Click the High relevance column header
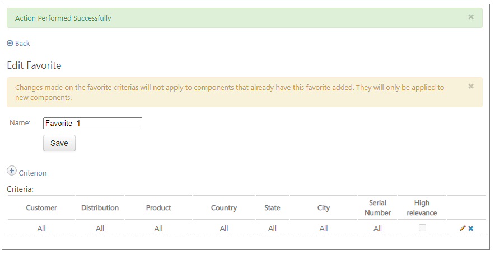The image size is (495, 256). point(422,208)
